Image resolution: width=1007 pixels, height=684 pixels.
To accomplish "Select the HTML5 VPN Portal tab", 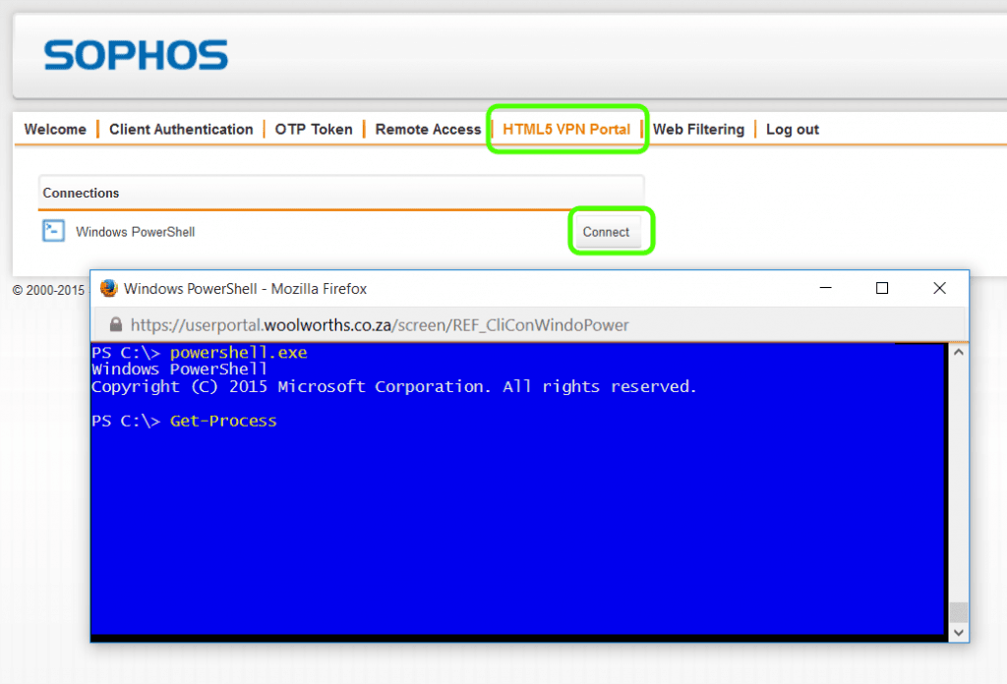I will [x=566, y=129].
